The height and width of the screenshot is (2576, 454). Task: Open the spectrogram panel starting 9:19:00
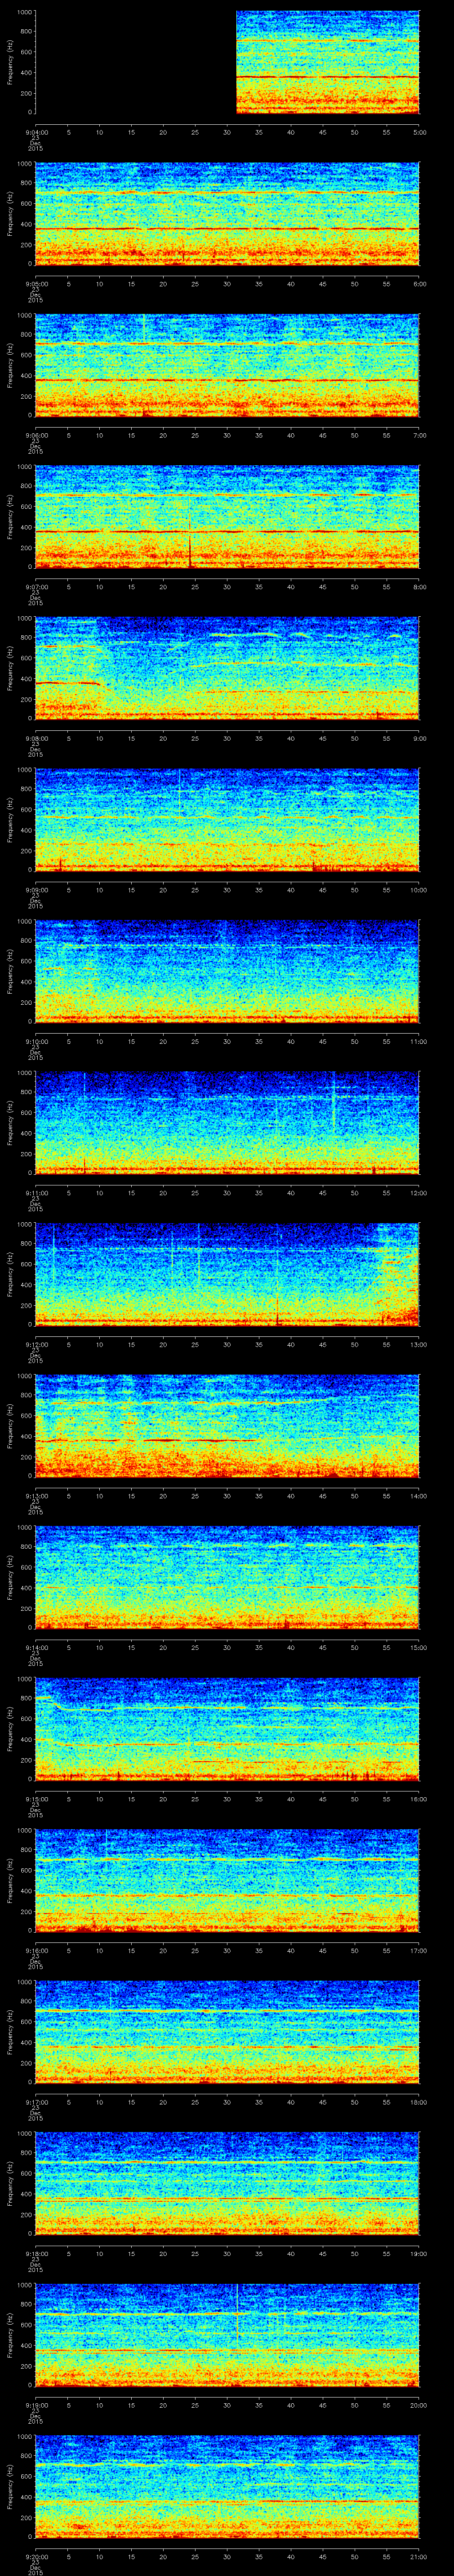[227, 2335]
